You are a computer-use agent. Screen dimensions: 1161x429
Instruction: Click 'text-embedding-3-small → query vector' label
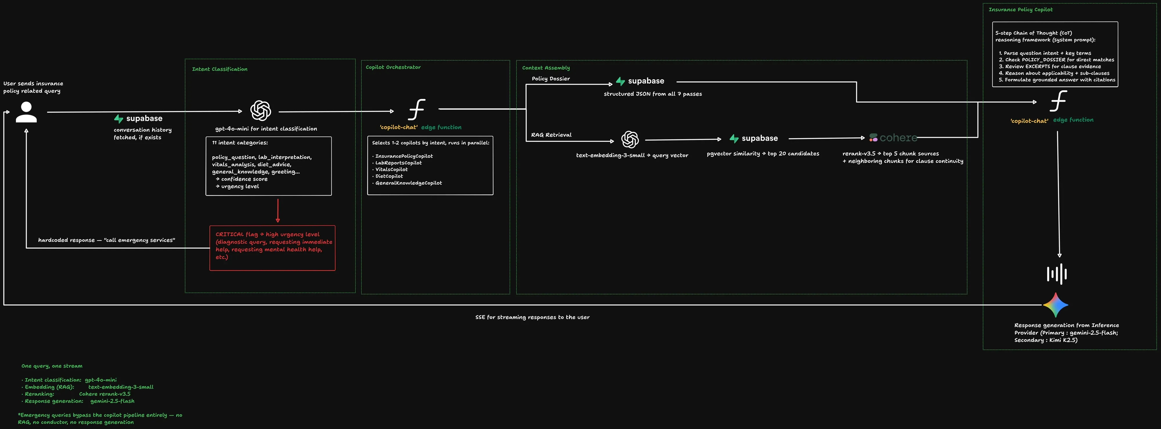pyautogui.click(x=632, y=155)
